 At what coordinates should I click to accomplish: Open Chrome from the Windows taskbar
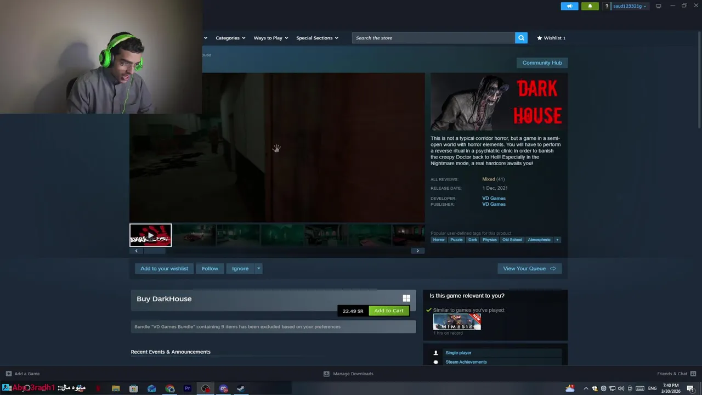click(x=170, y=388)
